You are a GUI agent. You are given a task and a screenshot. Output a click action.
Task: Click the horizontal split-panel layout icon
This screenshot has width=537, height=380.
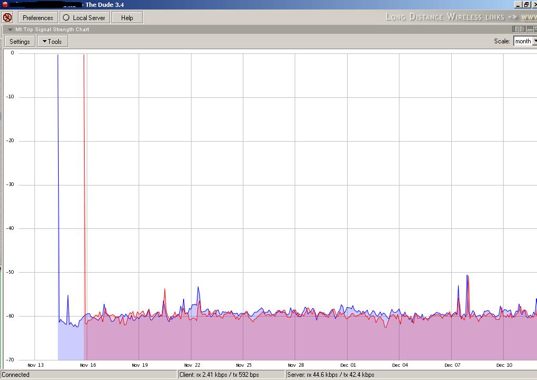[x=530, y=30]
